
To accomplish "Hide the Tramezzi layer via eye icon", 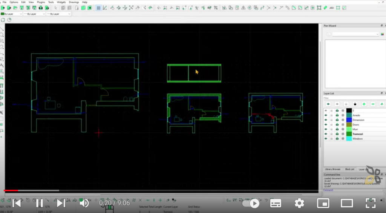I will 326,134.
